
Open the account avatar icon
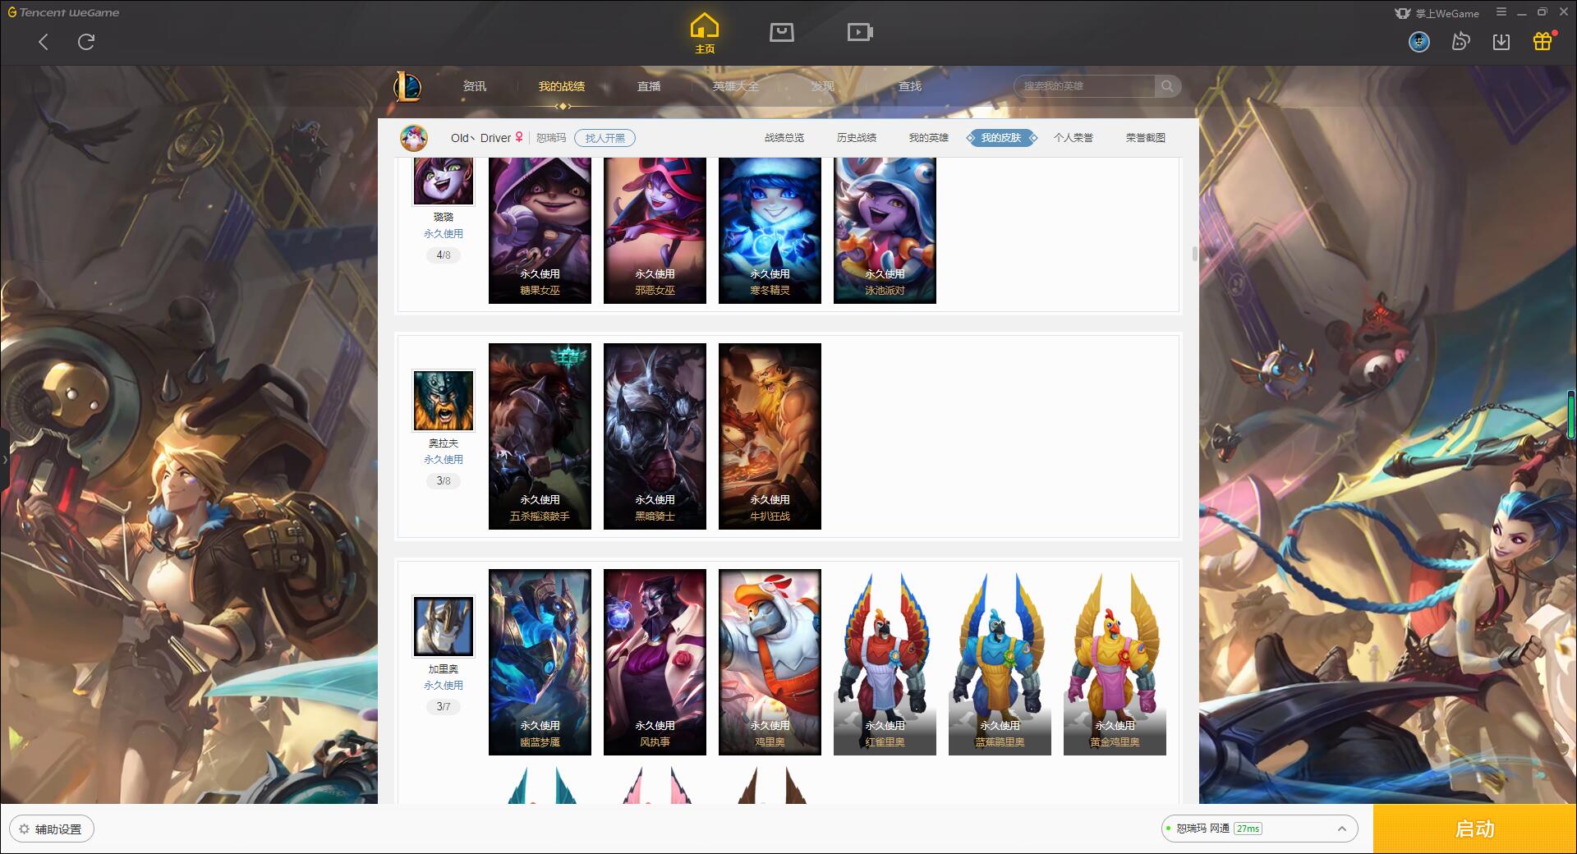[1419, 41]
